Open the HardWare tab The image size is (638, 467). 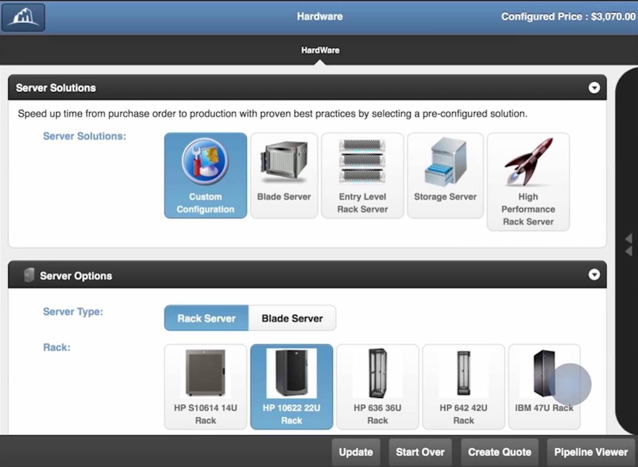coord(320,50)
